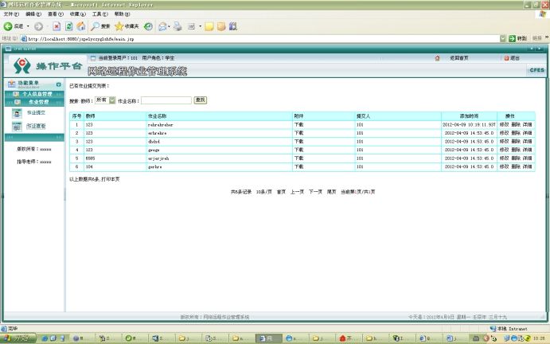Open the 编辑 menu
Screen dimensions: 550x344
click(33, 14)
